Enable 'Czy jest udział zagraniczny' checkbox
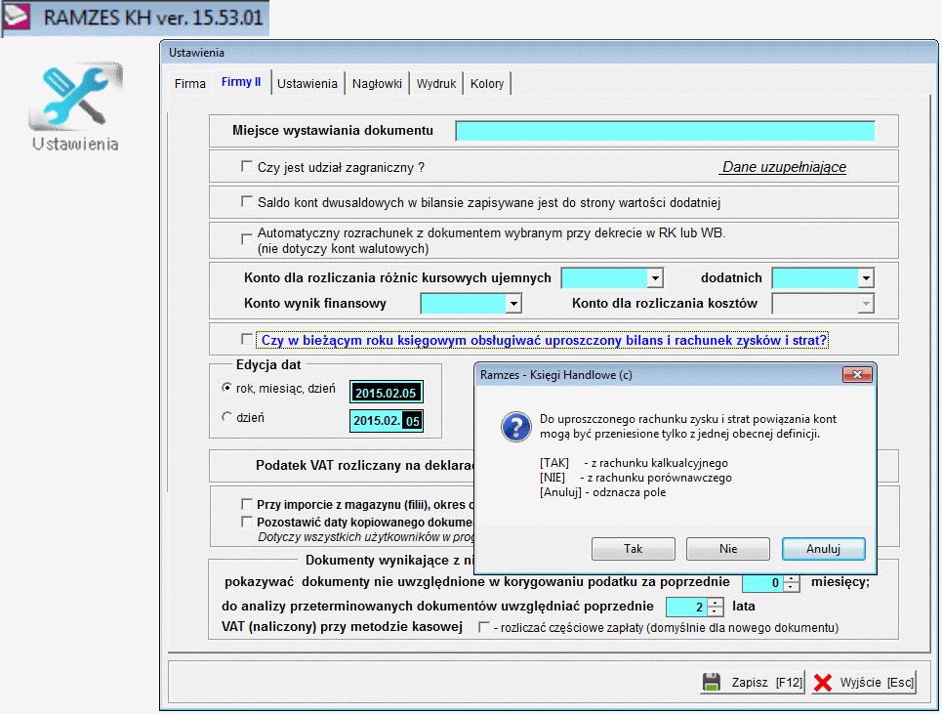Screen dimensions: 942x714 (246, 166)
